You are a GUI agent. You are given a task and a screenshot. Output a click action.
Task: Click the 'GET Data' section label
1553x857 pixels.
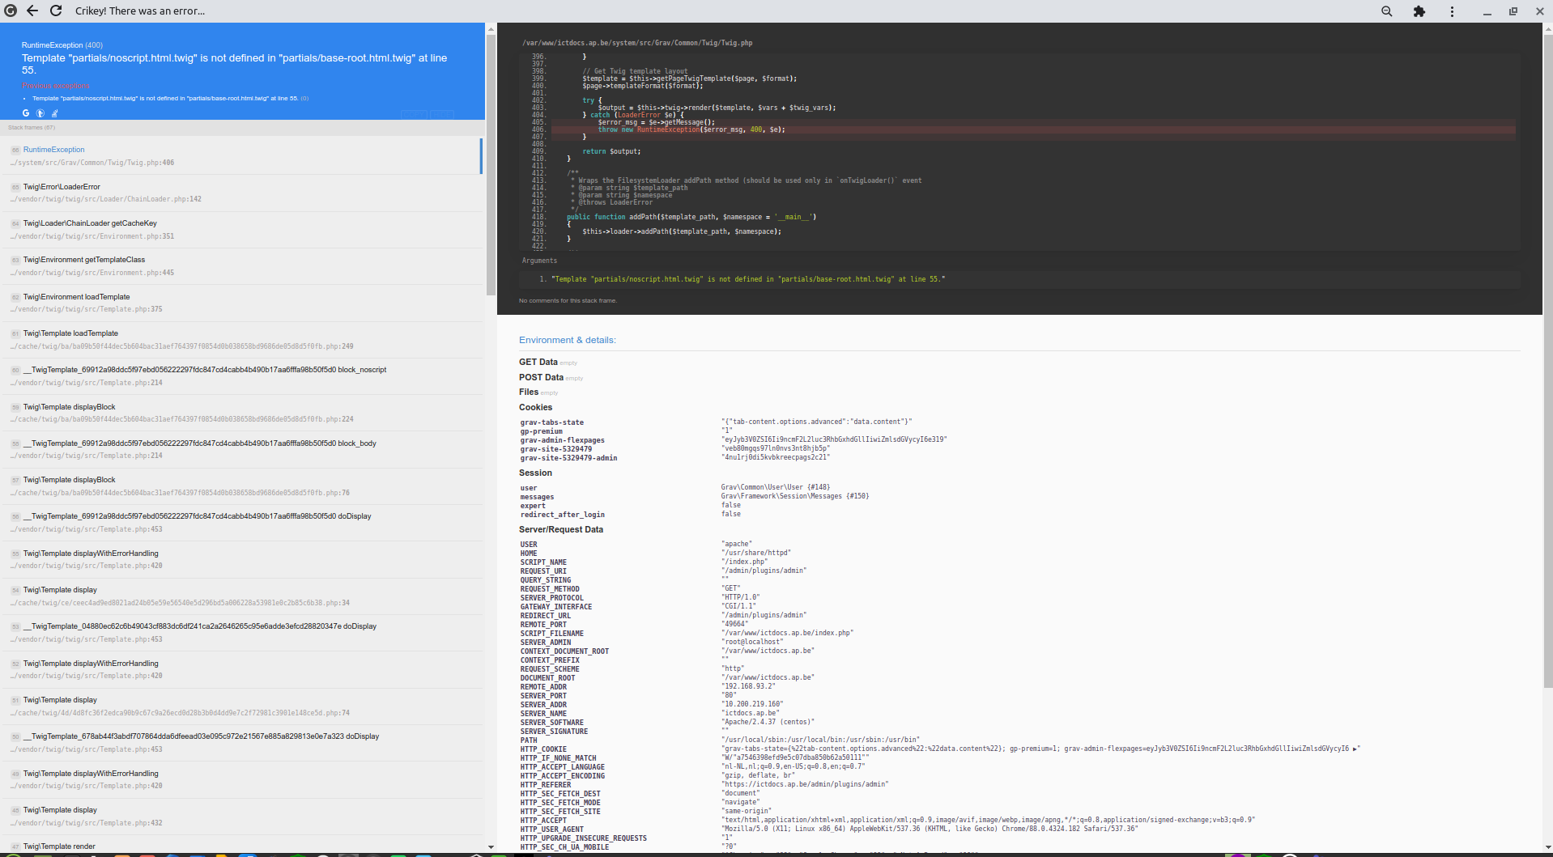pyautogui.click(x=538, y=362)
